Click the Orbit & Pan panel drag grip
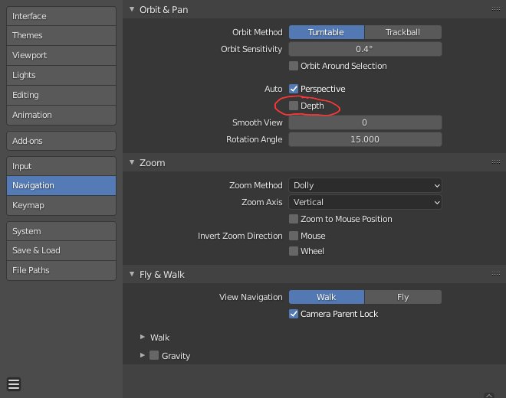506x398 pixels. [496, 9]
